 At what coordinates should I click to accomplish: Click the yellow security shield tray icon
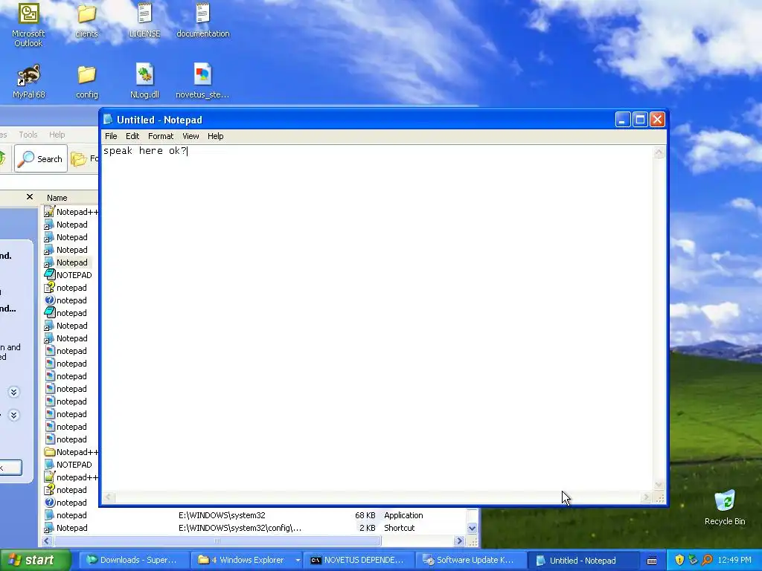pyautogui.click(x=679, y=560)
